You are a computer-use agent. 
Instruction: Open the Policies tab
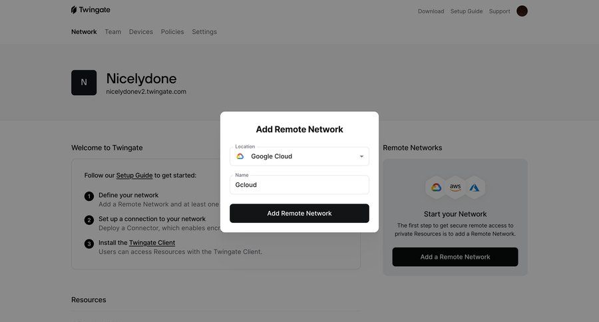click(172, 32)
